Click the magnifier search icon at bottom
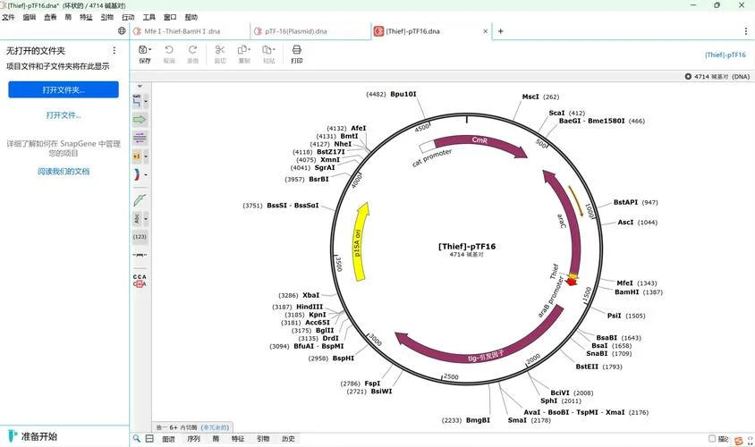 (x=137, y=438)
